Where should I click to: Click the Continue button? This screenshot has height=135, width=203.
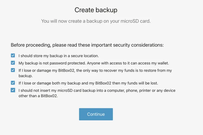click(x=96, y=114)
